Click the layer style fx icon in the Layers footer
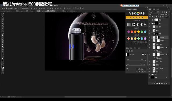Viewport: 172px width, 101px height. 155,83
